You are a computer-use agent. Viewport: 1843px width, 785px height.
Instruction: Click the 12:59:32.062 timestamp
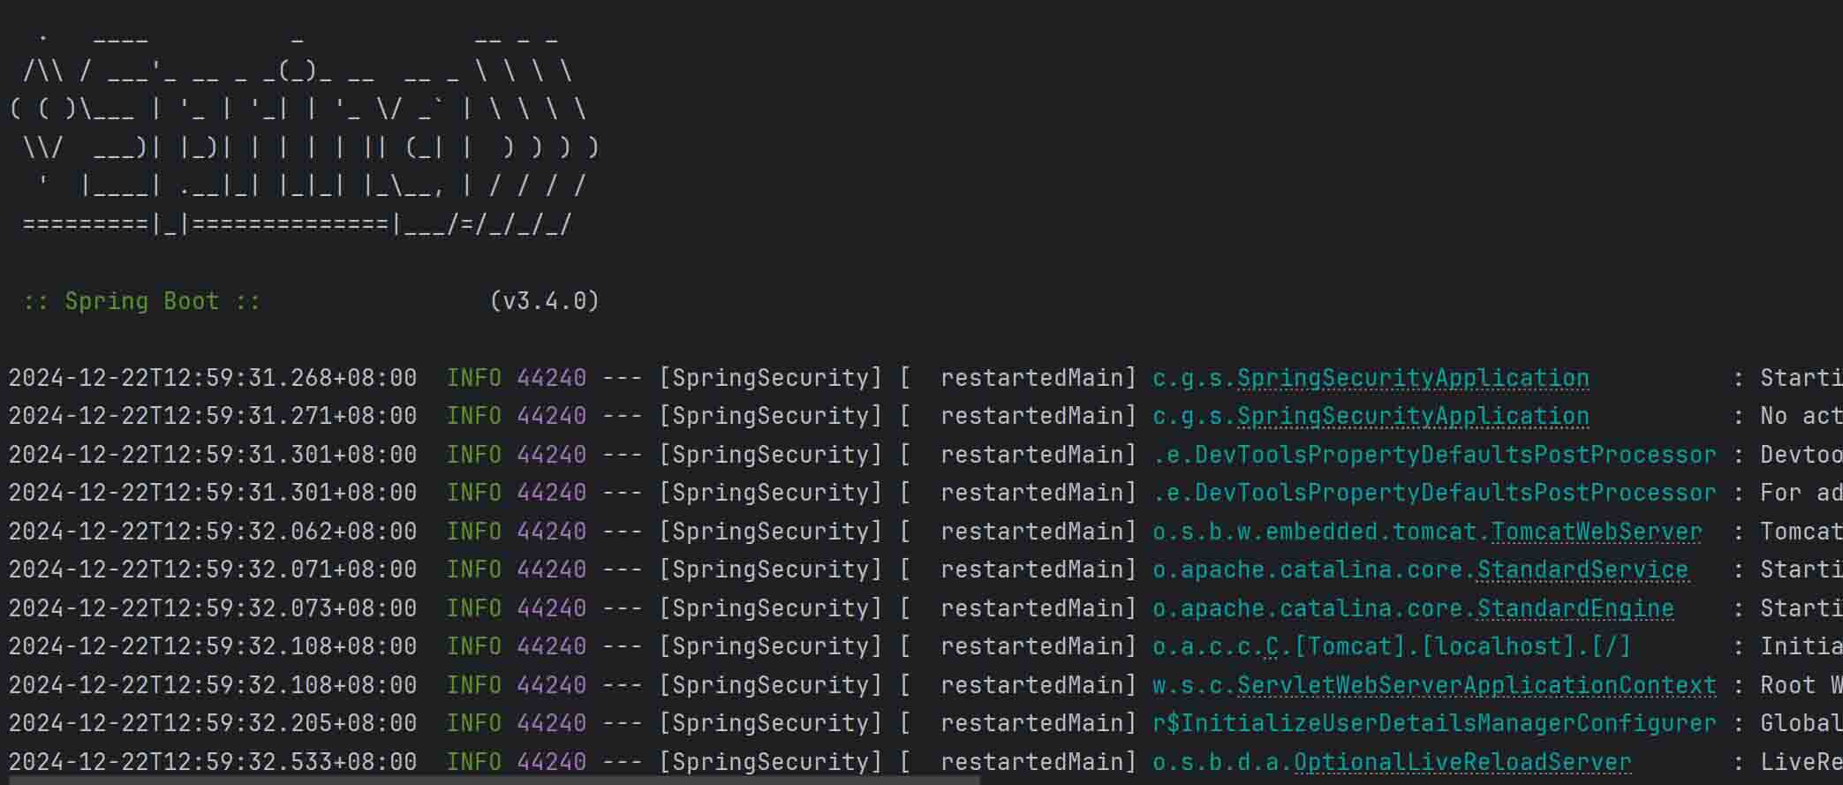pos(212,532)
